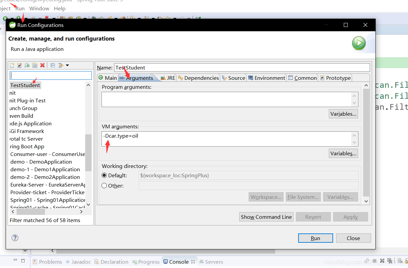Switch to the Prototype tab

pos(335,78)
